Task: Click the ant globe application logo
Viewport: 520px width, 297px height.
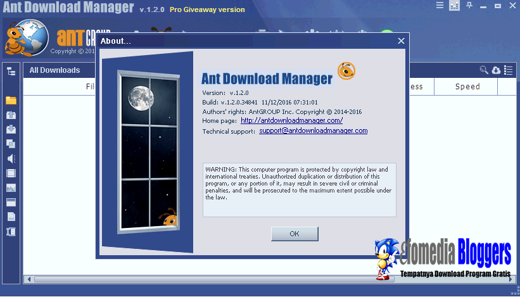Action: click(x=27, y=37)
